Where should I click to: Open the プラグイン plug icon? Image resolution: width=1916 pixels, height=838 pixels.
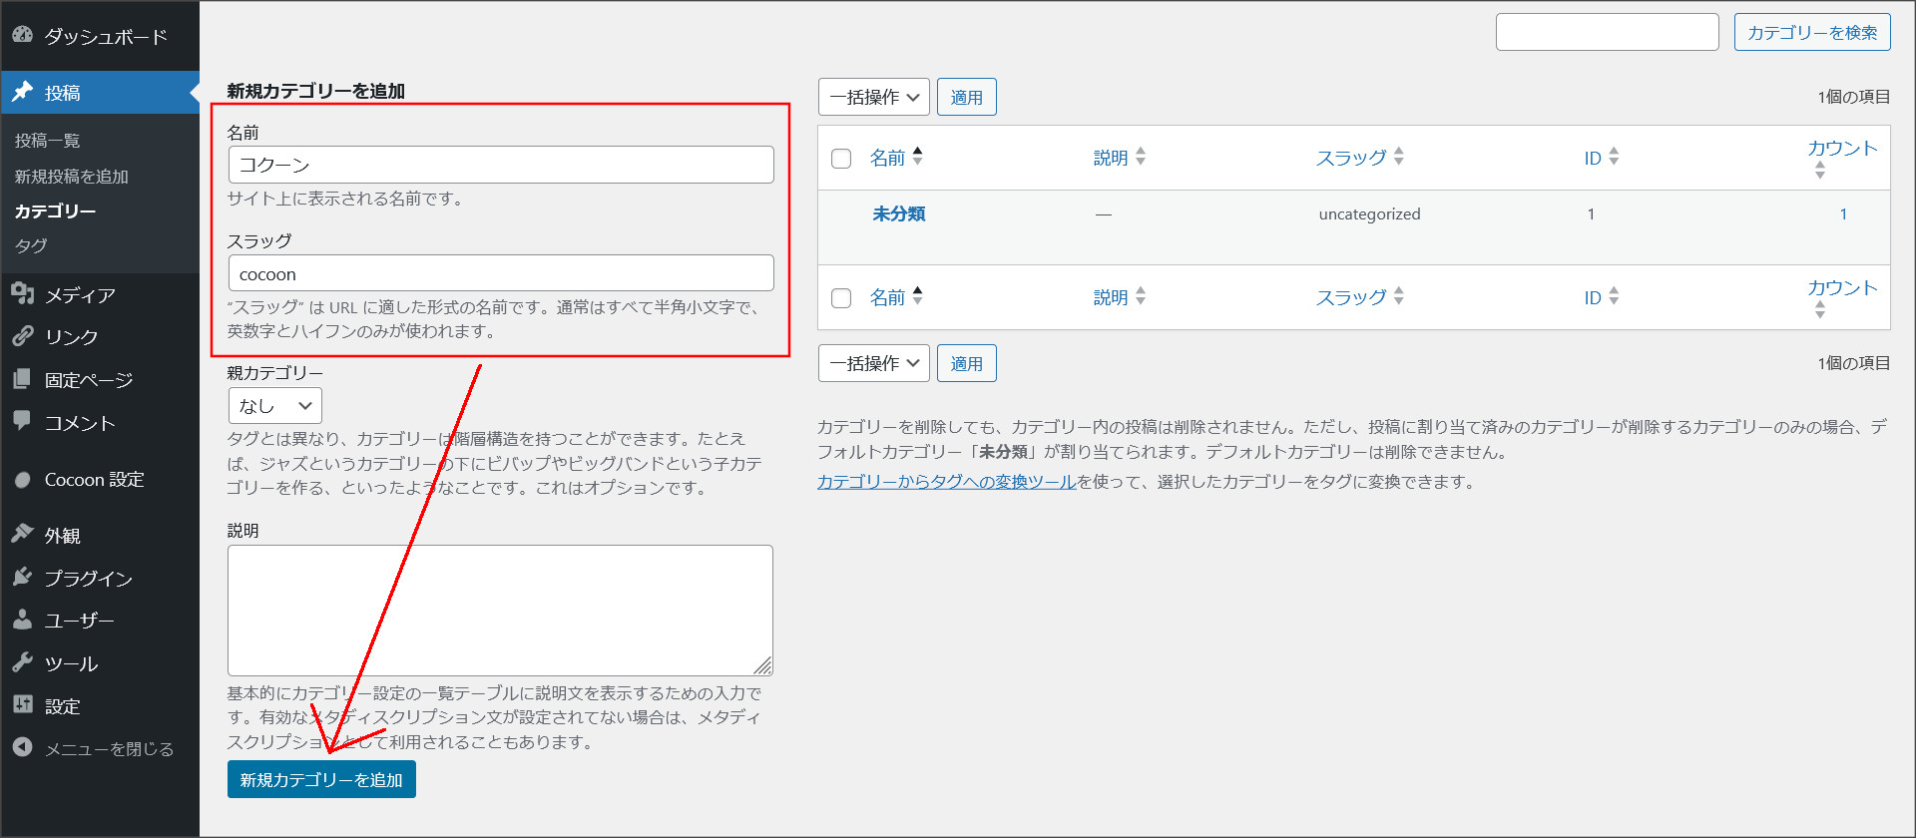coord(22,577)
